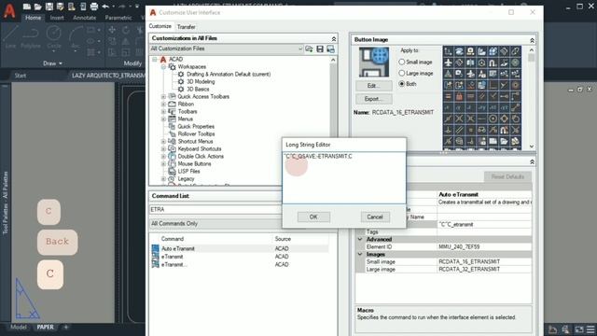The width and height of the screenshot is (597, 336).
Task: Expand the Toolbars tree node
Action: [163, 112]
